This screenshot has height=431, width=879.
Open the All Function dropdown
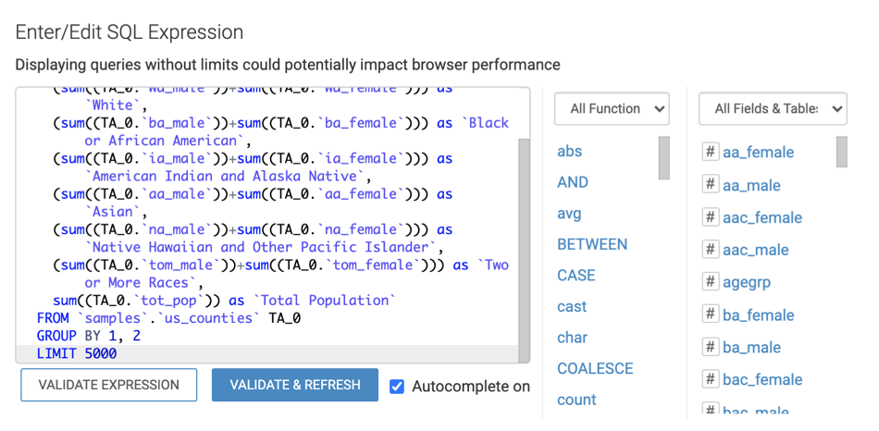612,109
